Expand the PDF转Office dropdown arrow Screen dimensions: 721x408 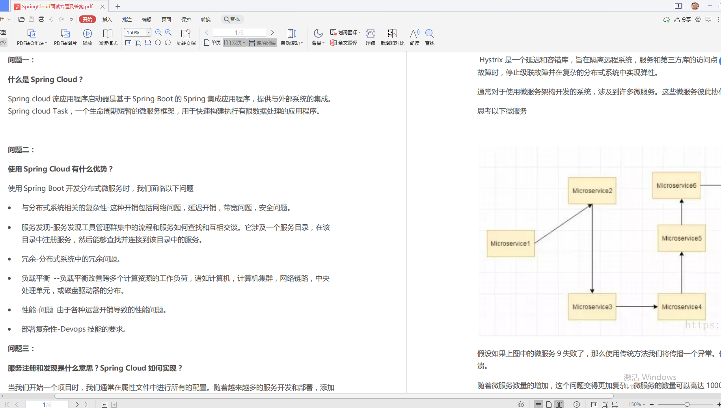(x=46, y=43)
